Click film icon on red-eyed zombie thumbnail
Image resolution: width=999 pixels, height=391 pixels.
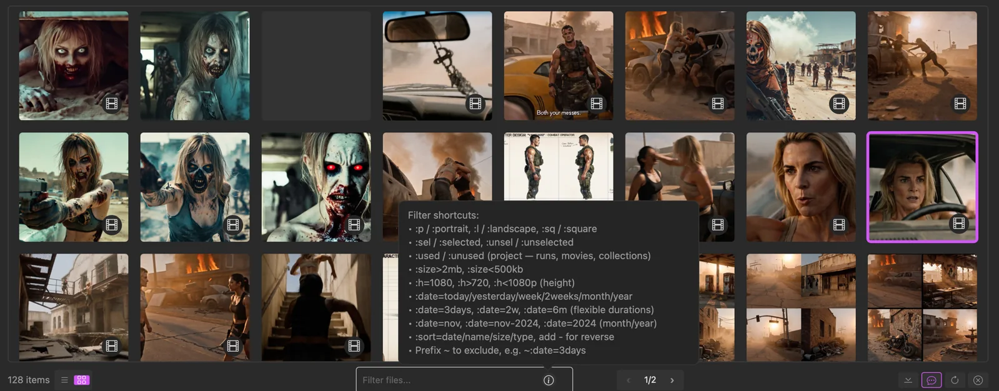point(354,225)
